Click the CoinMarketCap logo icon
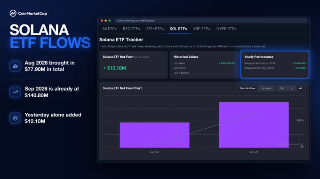The height and width of the screenshot is (179, 320). click(x=13, y=13)
